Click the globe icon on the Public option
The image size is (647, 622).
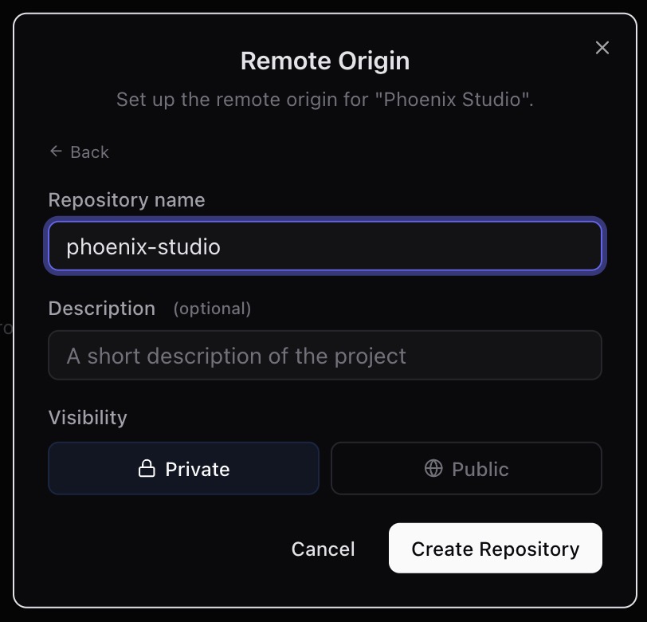click(x=433, y=469)
